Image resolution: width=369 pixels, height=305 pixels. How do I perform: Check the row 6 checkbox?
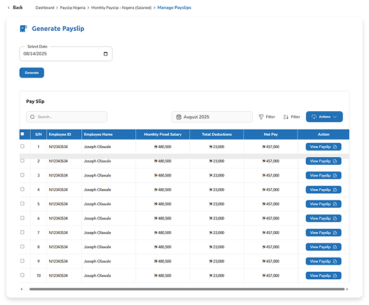[22, 218]
